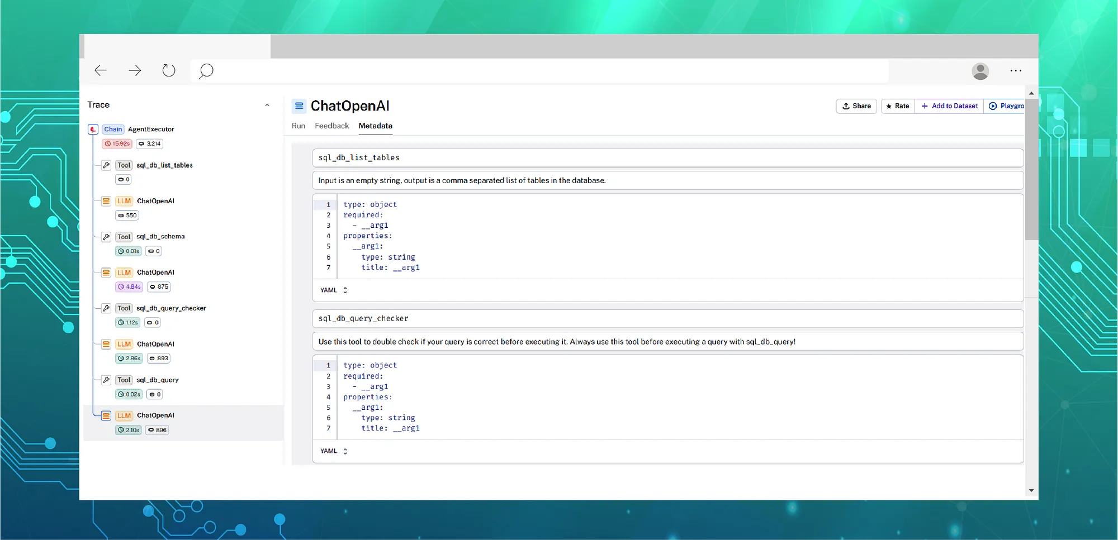Click the 4.84s latency badge
Screen dimensions: 1118x540
pos(129,286)
